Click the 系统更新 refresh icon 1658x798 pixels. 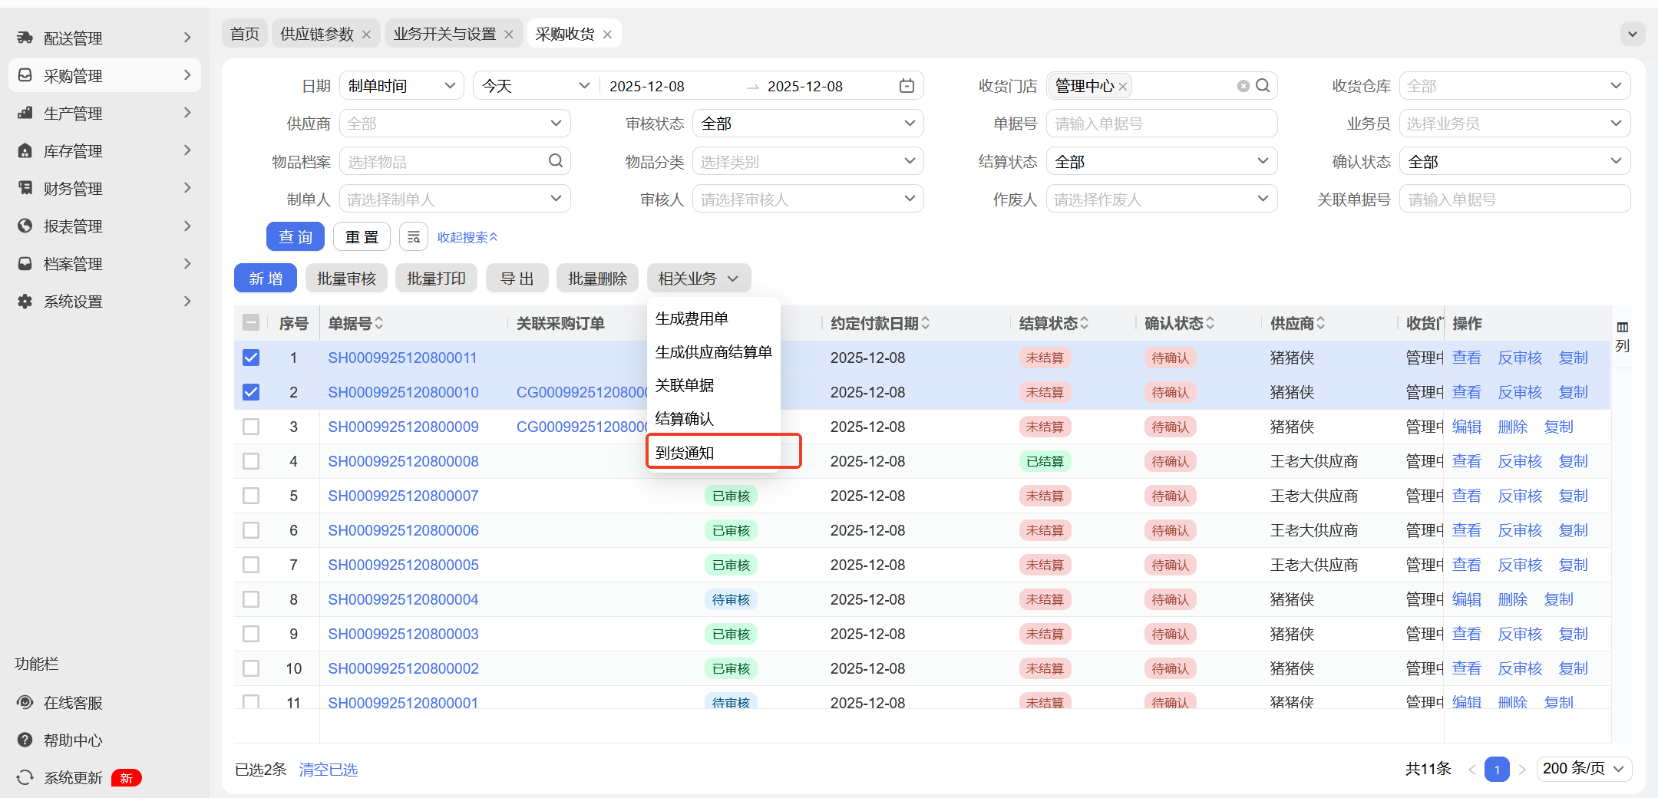[x=25, y=777]
